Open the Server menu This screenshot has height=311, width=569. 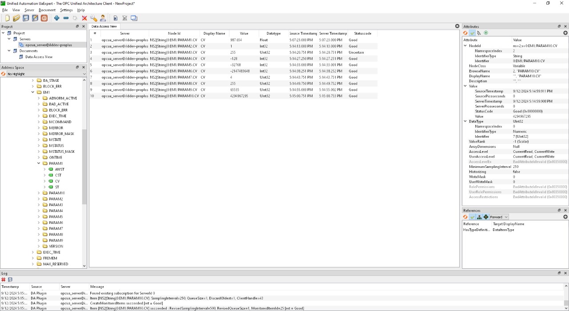29,10
